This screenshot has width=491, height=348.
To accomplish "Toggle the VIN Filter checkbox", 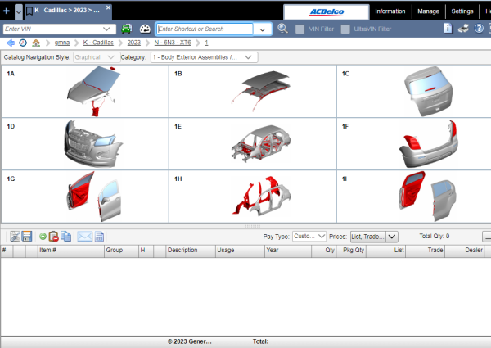I will [x=300, y=29].
